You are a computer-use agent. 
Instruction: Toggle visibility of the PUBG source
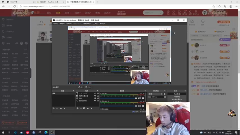click(95, 98)
